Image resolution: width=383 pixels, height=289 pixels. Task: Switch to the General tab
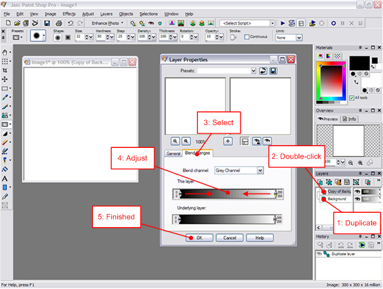(173, 154)
